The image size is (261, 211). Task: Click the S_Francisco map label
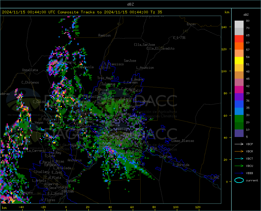pyautogui.click(x=114, y=64)
